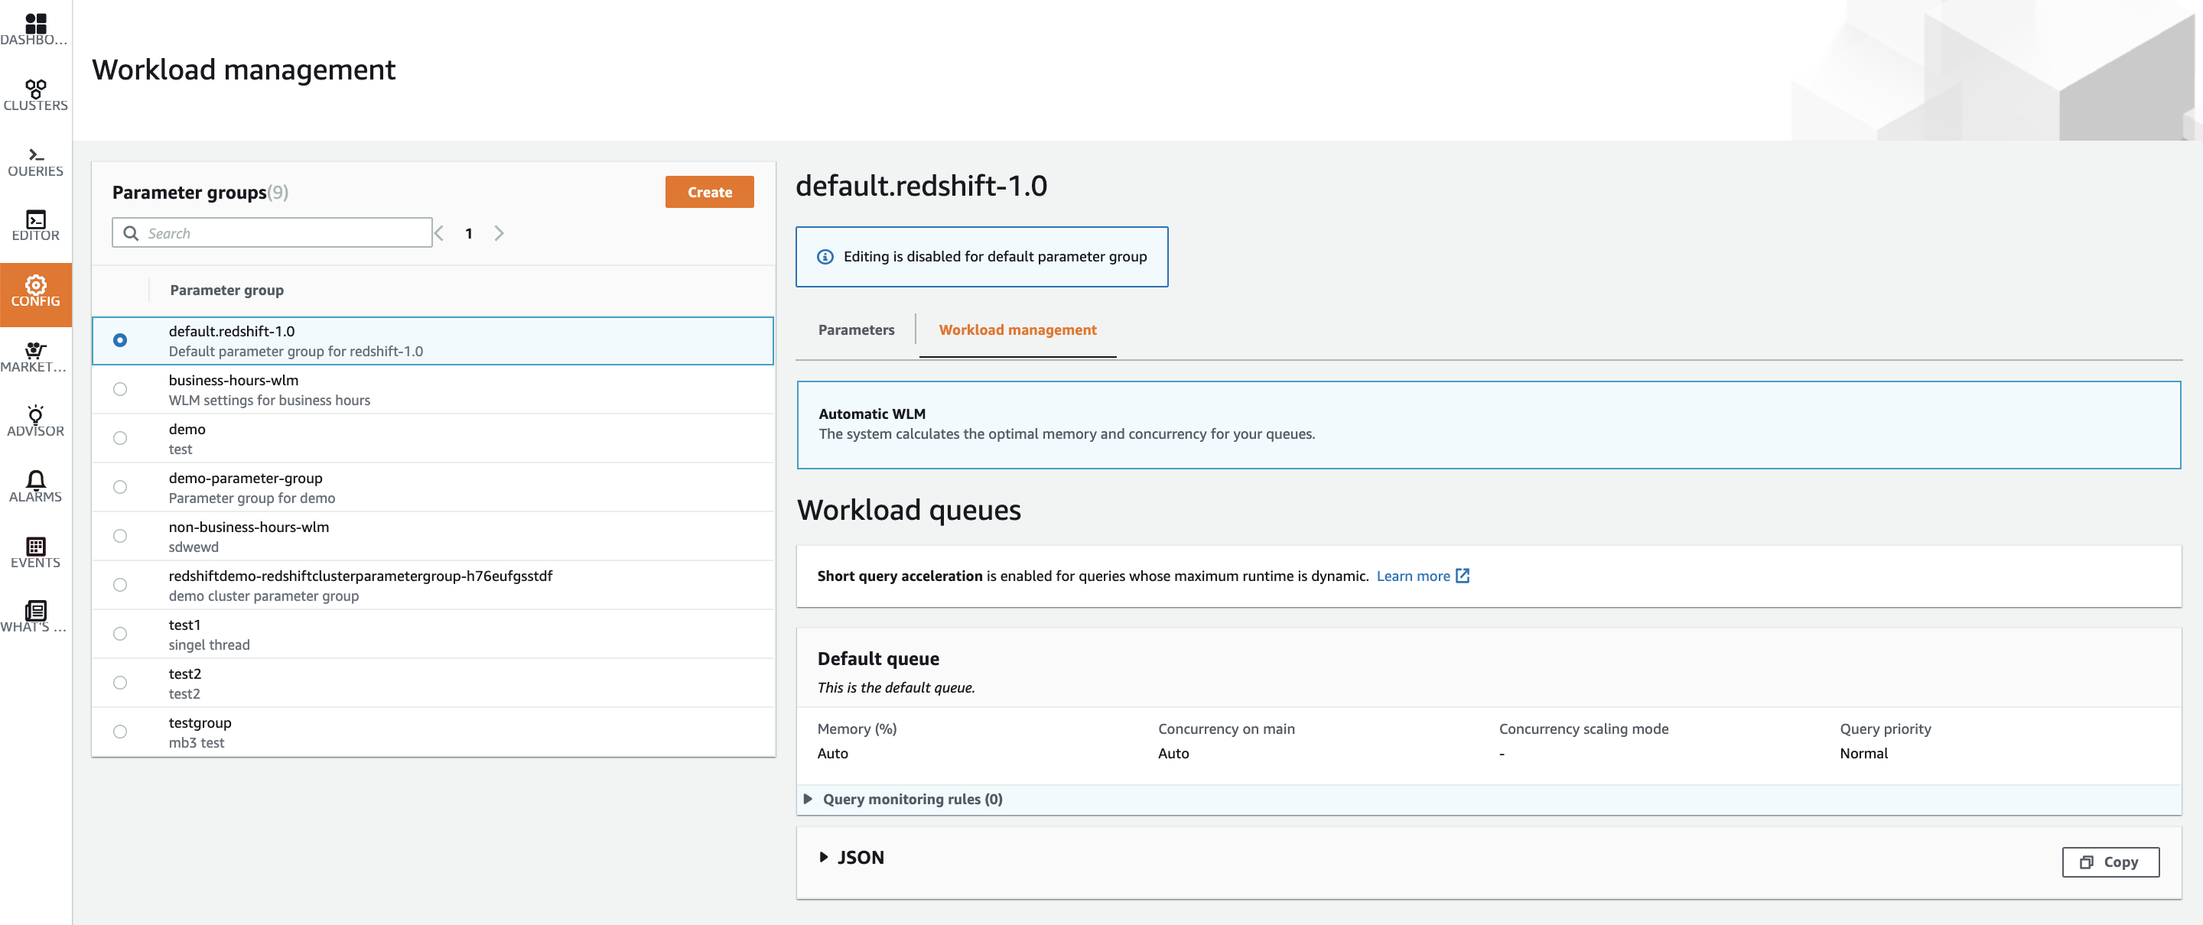The height and width of the screenshot is (925, 2203).
Task: Click the 'singel thread' description text
Action: (x=209, y=644)
